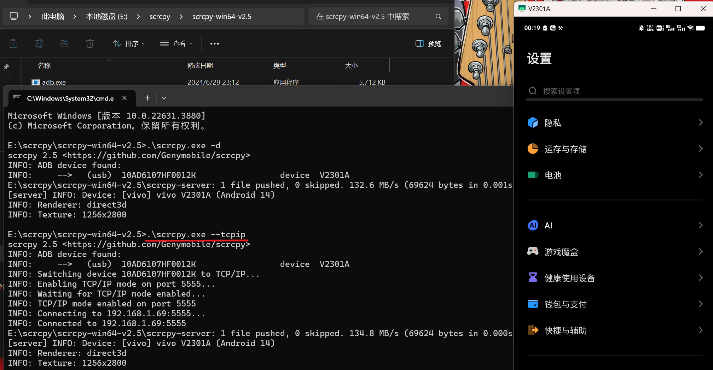
Task: Click the underlined .\scrcpy.exe --tcpip command
Action: [196, 234]
